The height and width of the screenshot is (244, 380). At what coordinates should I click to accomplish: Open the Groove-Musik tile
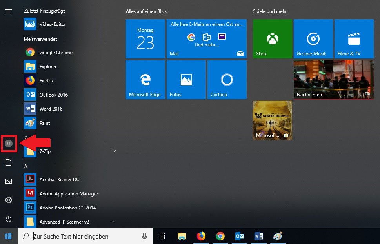pos(313,39)
